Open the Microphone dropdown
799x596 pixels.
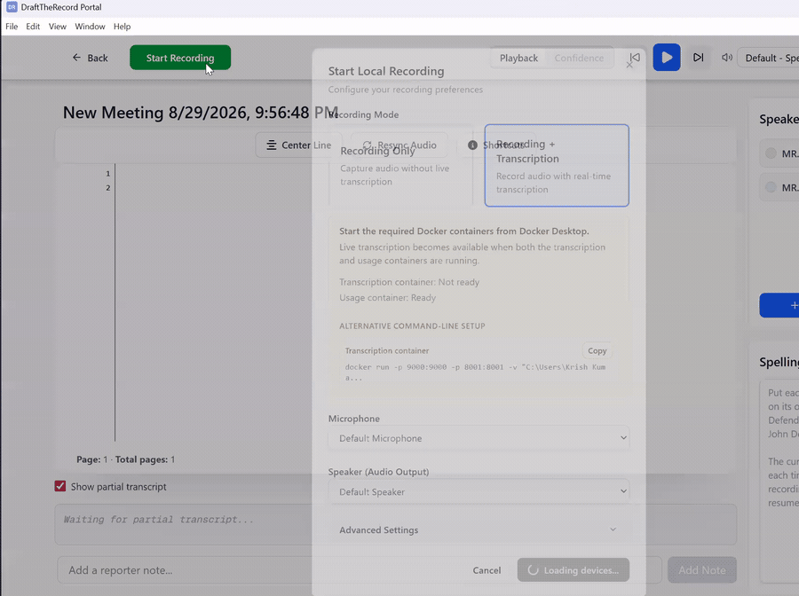(x=479, y=438)
